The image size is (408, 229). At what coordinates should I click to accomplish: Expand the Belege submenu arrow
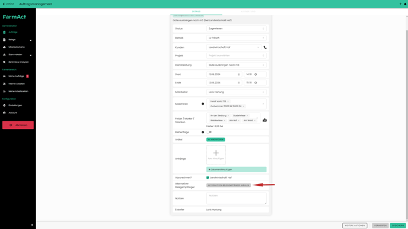[31, 40]
